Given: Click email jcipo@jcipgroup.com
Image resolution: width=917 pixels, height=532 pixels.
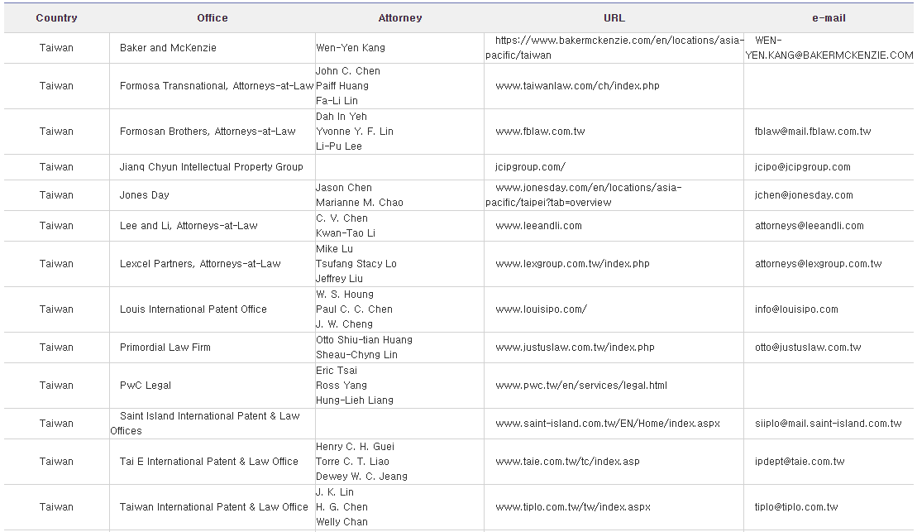Looking at the screenshot, I should coord(802,167).
